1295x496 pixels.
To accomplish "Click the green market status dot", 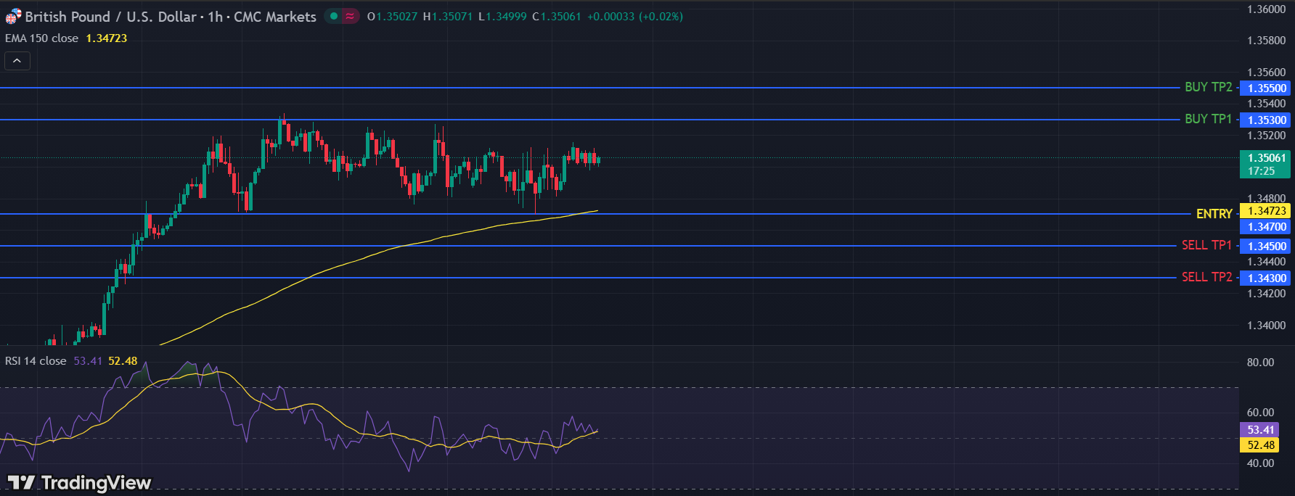I will [x=333, y=16].
